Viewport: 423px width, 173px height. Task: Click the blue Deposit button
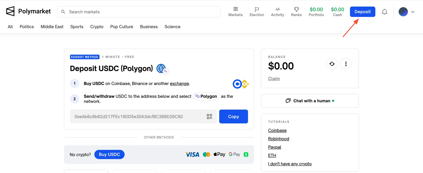pyautogui.click(x=363, y=12)
